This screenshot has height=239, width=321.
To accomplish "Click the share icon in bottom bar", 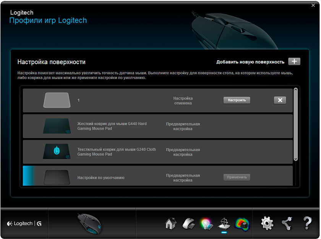I will tap(287, 223).
